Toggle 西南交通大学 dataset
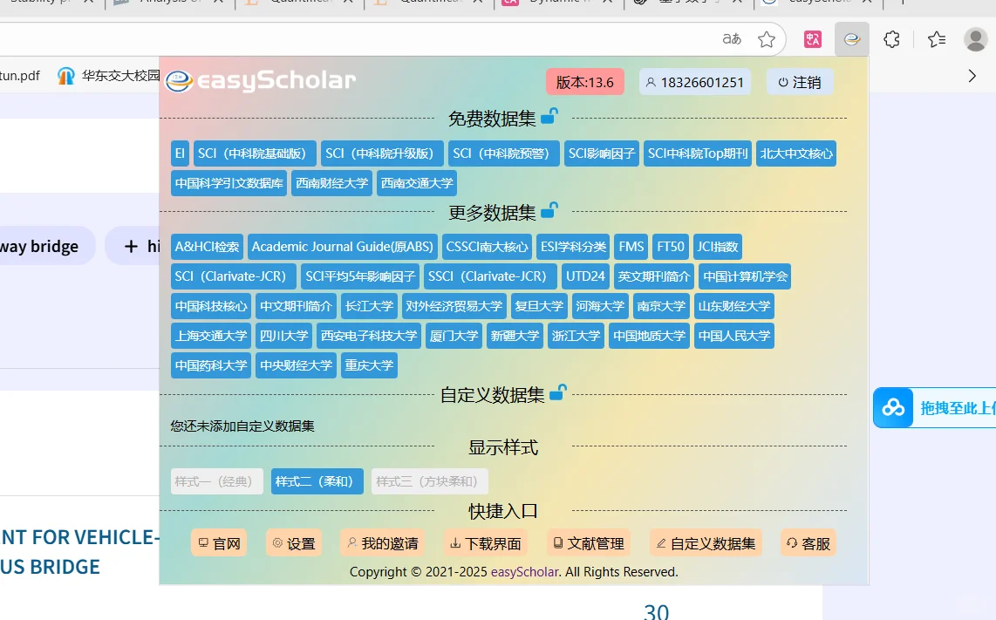This screenshot has width=996, height=620. [x=417, y=183]
